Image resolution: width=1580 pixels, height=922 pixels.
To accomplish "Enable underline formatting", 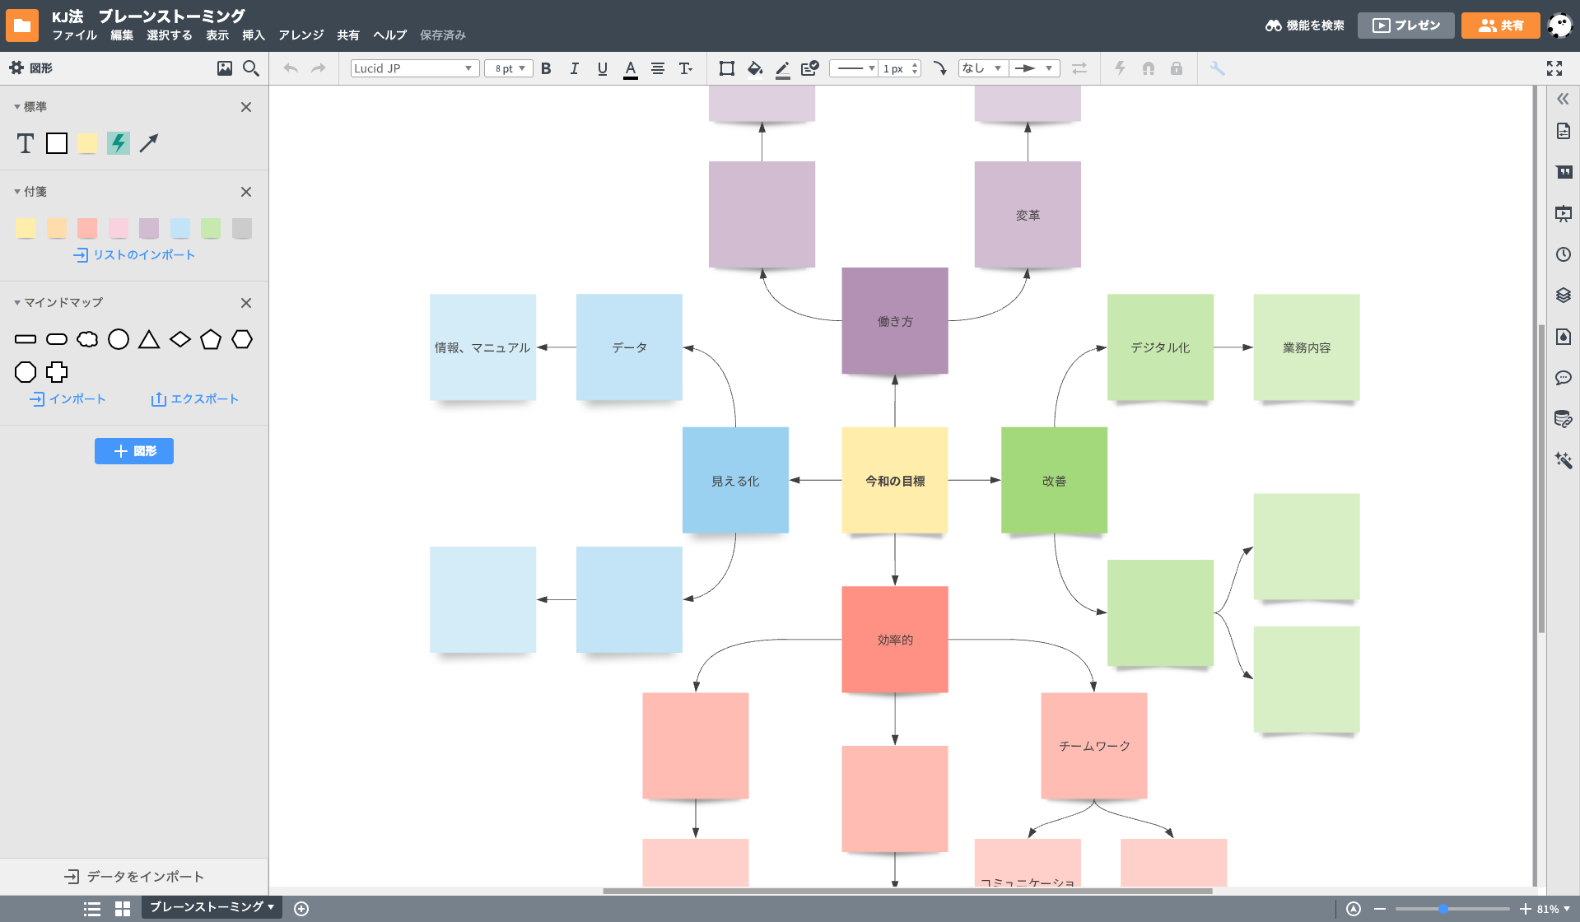I will (602, 68).
